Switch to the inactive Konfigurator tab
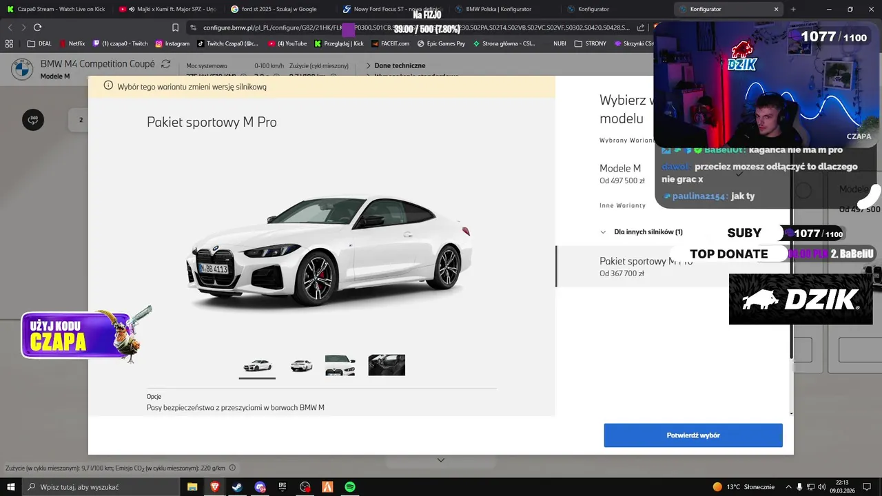Image resolution: width=882 pixels, height=496 pixels. [x=615, y=9]
